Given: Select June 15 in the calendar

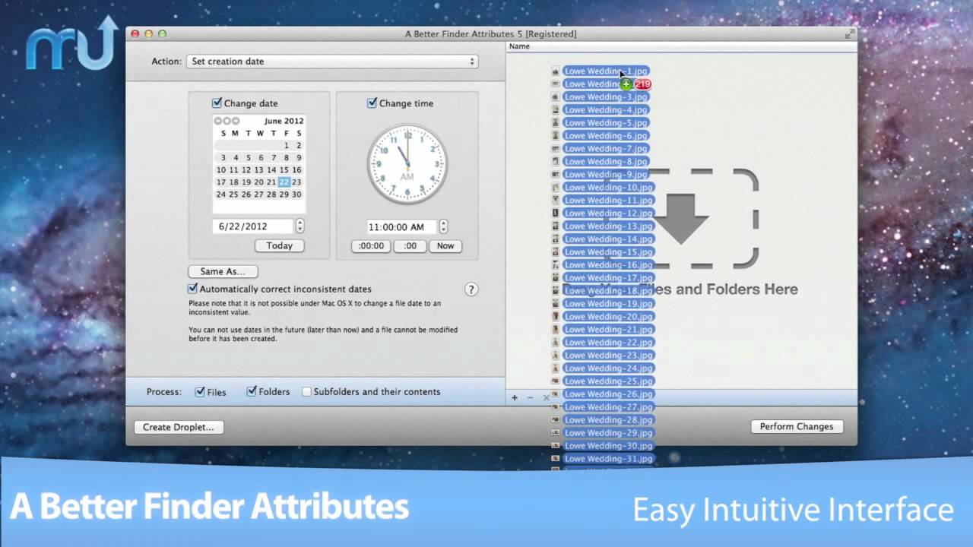Looking at the screenshot, I should 284,170.
